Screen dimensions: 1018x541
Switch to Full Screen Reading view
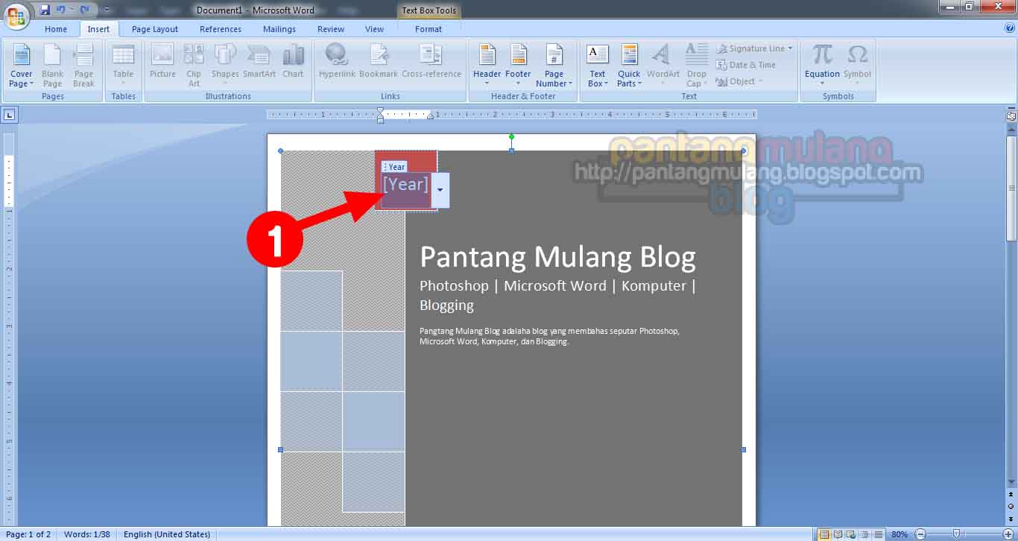click(x=838, y=534)
